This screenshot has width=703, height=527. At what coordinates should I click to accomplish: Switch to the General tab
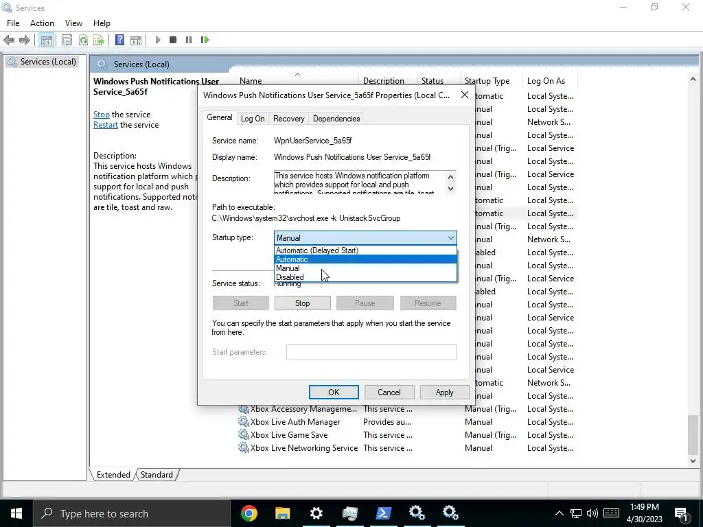219,117
